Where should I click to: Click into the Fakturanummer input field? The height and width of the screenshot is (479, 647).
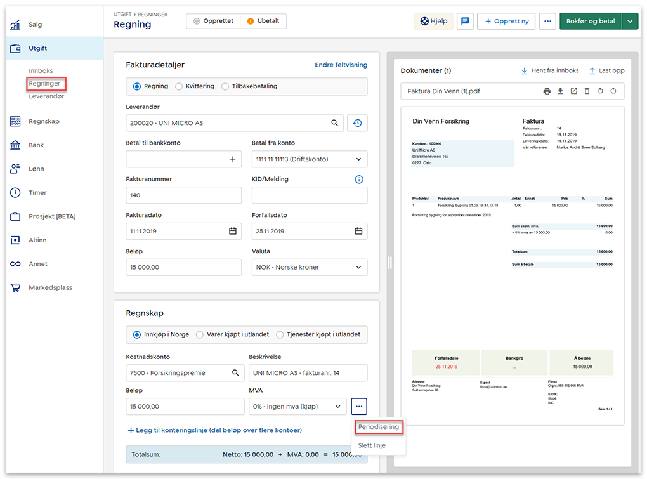[183, 195]
